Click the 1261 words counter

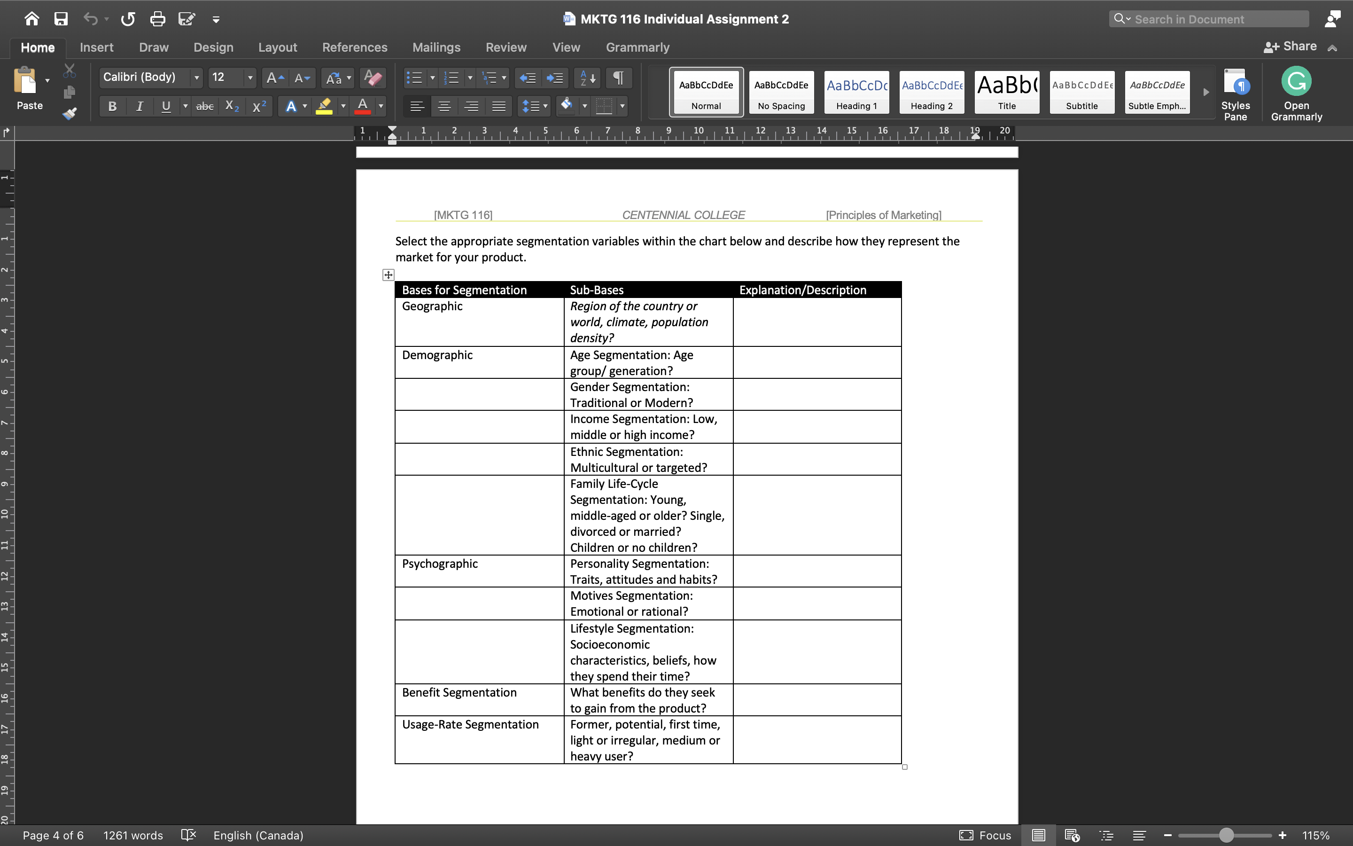tap(132, 835)
